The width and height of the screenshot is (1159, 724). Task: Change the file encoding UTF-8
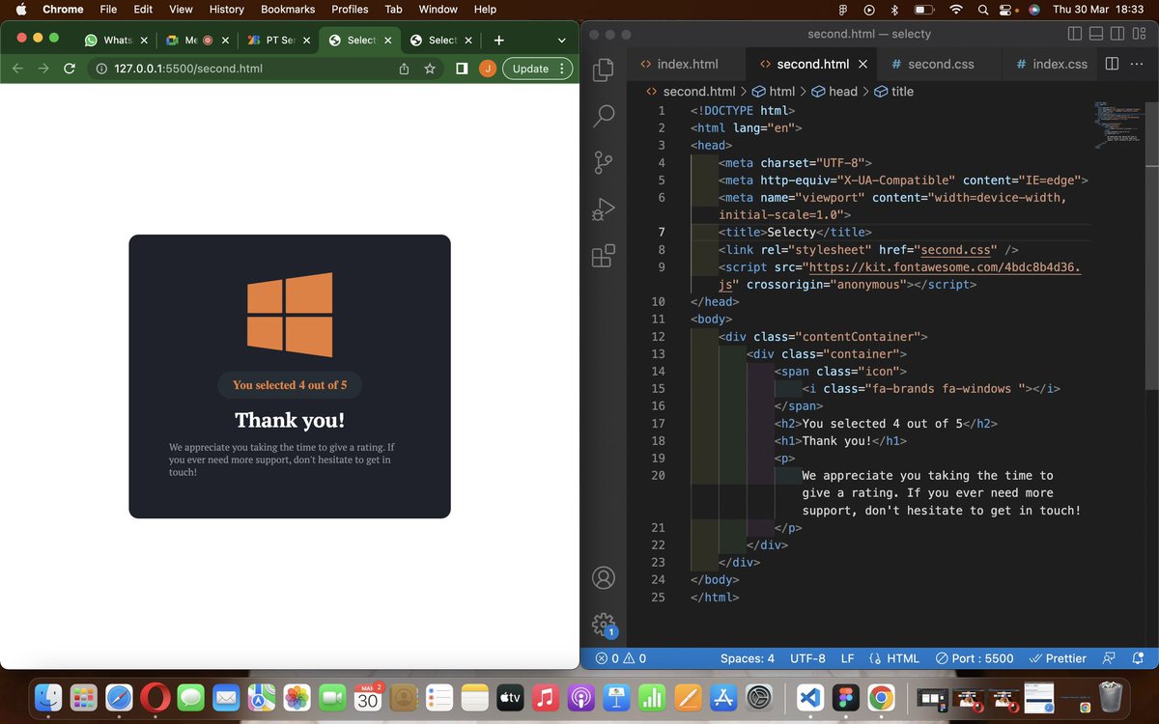pyautogui.click(x=807, y=658)
